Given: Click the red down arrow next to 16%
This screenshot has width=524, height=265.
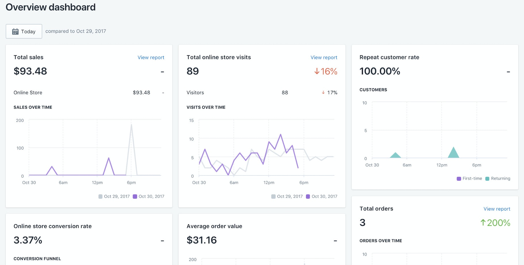Looking at the screenshot, I should [x=317, y=71].
